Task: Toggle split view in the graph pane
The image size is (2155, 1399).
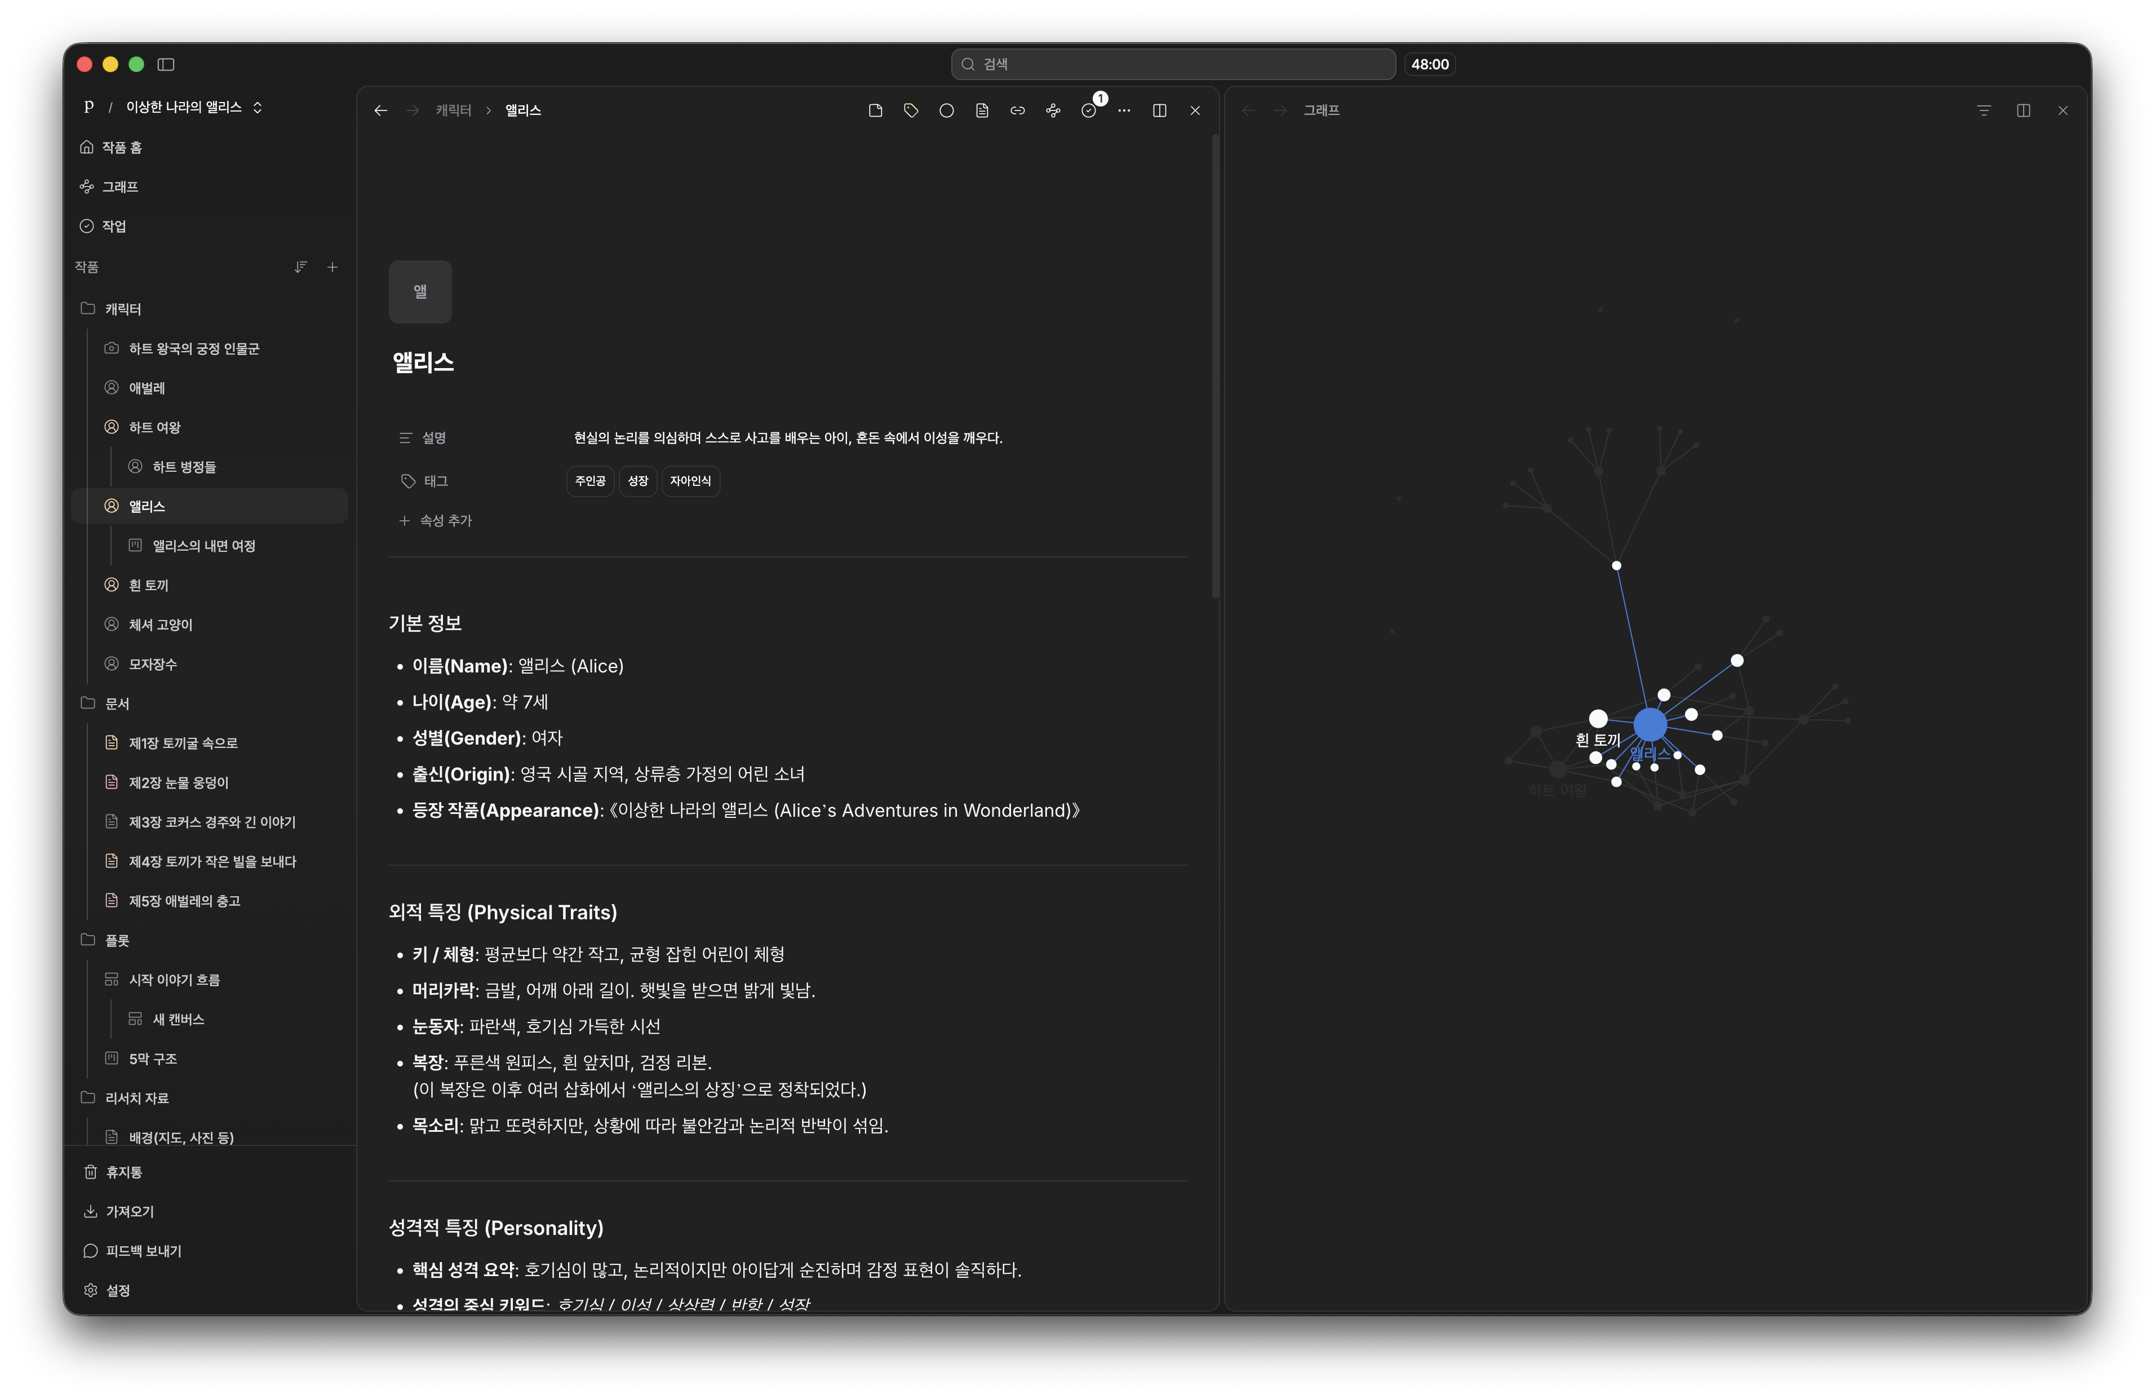Action: click(2024, 110)
